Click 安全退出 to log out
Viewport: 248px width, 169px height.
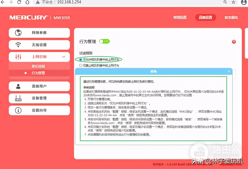point(231,17)
